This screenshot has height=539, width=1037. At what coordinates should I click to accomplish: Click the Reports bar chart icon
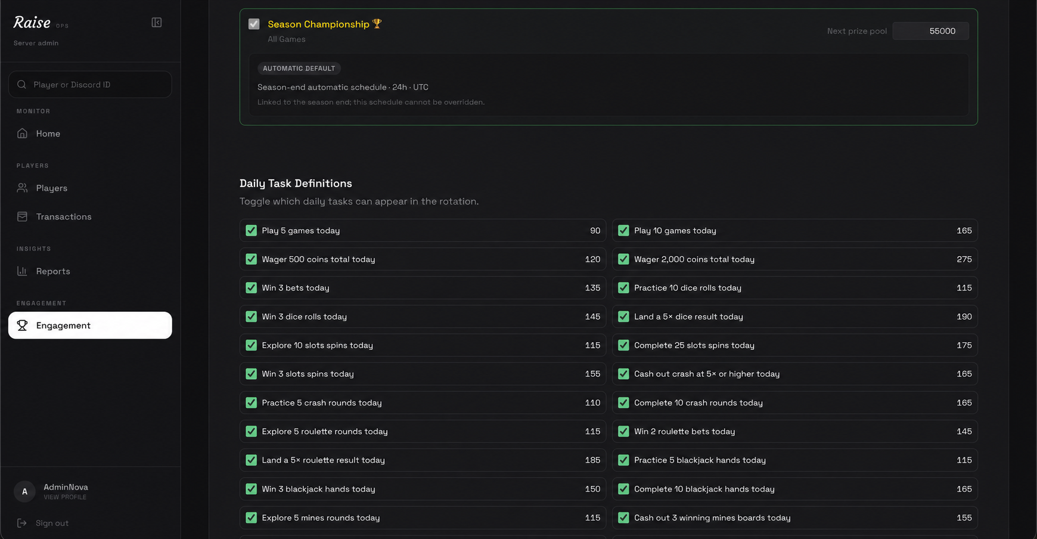[x=22, y=271]
